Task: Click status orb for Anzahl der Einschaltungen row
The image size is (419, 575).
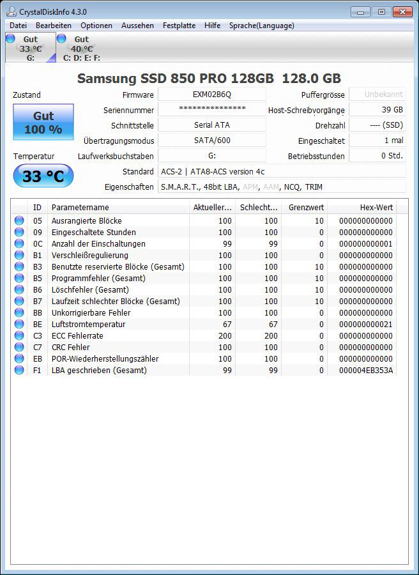Action: pos(19,243)
